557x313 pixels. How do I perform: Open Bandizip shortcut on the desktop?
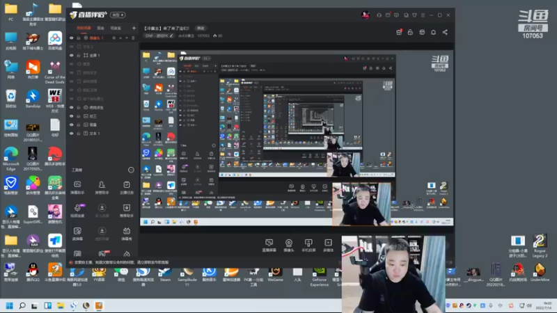(x=33, y=99)
